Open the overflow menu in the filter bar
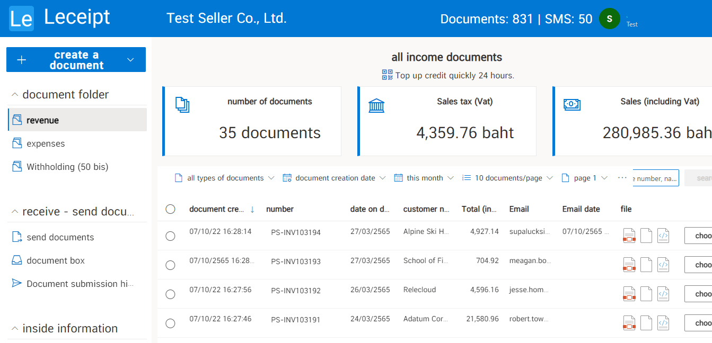The image size is (712, 343). pyautogui.click(x=622, y=177)
